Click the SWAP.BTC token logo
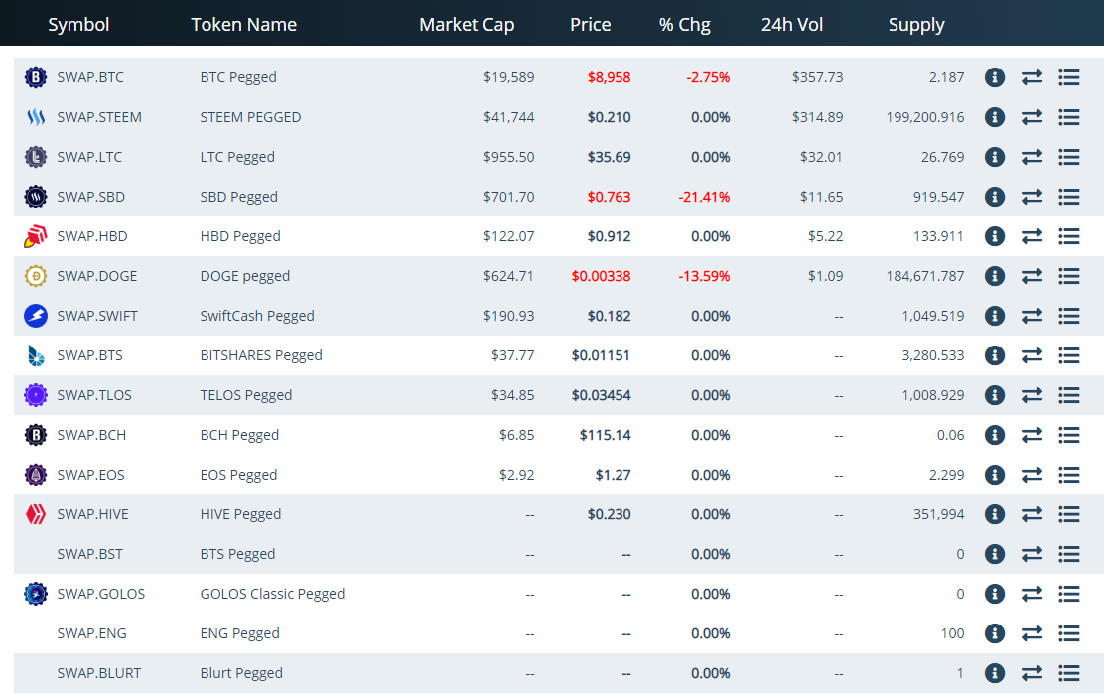 35,77
